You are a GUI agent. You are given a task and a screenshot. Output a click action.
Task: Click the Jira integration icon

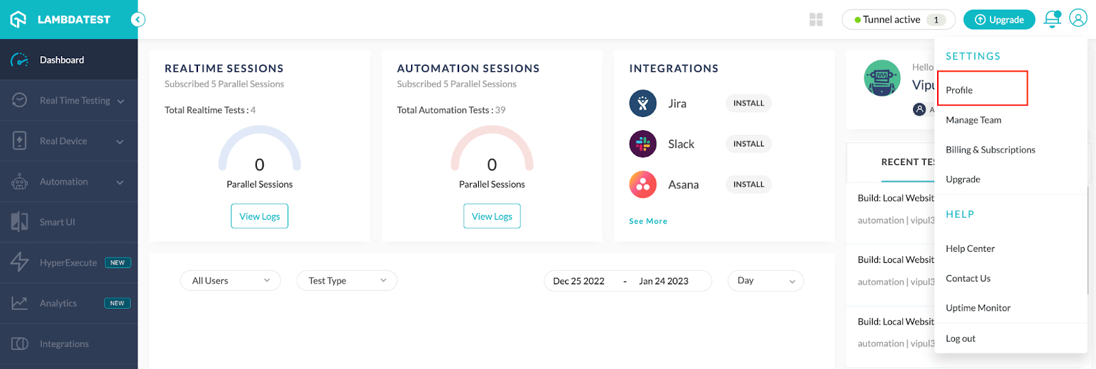click(x=643, y=103)
